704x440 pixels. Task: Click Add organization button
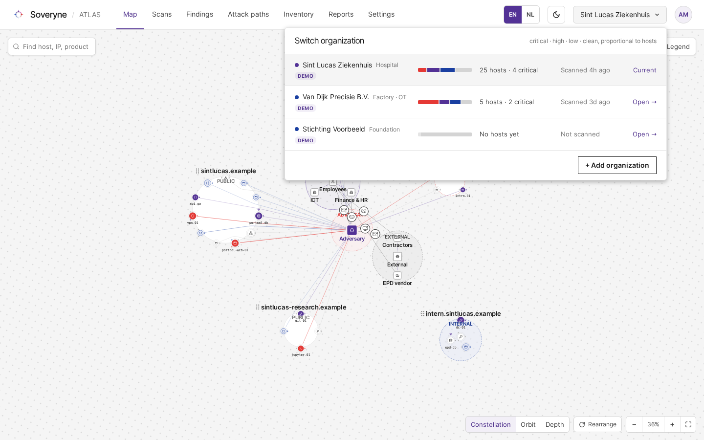point(617,165)
